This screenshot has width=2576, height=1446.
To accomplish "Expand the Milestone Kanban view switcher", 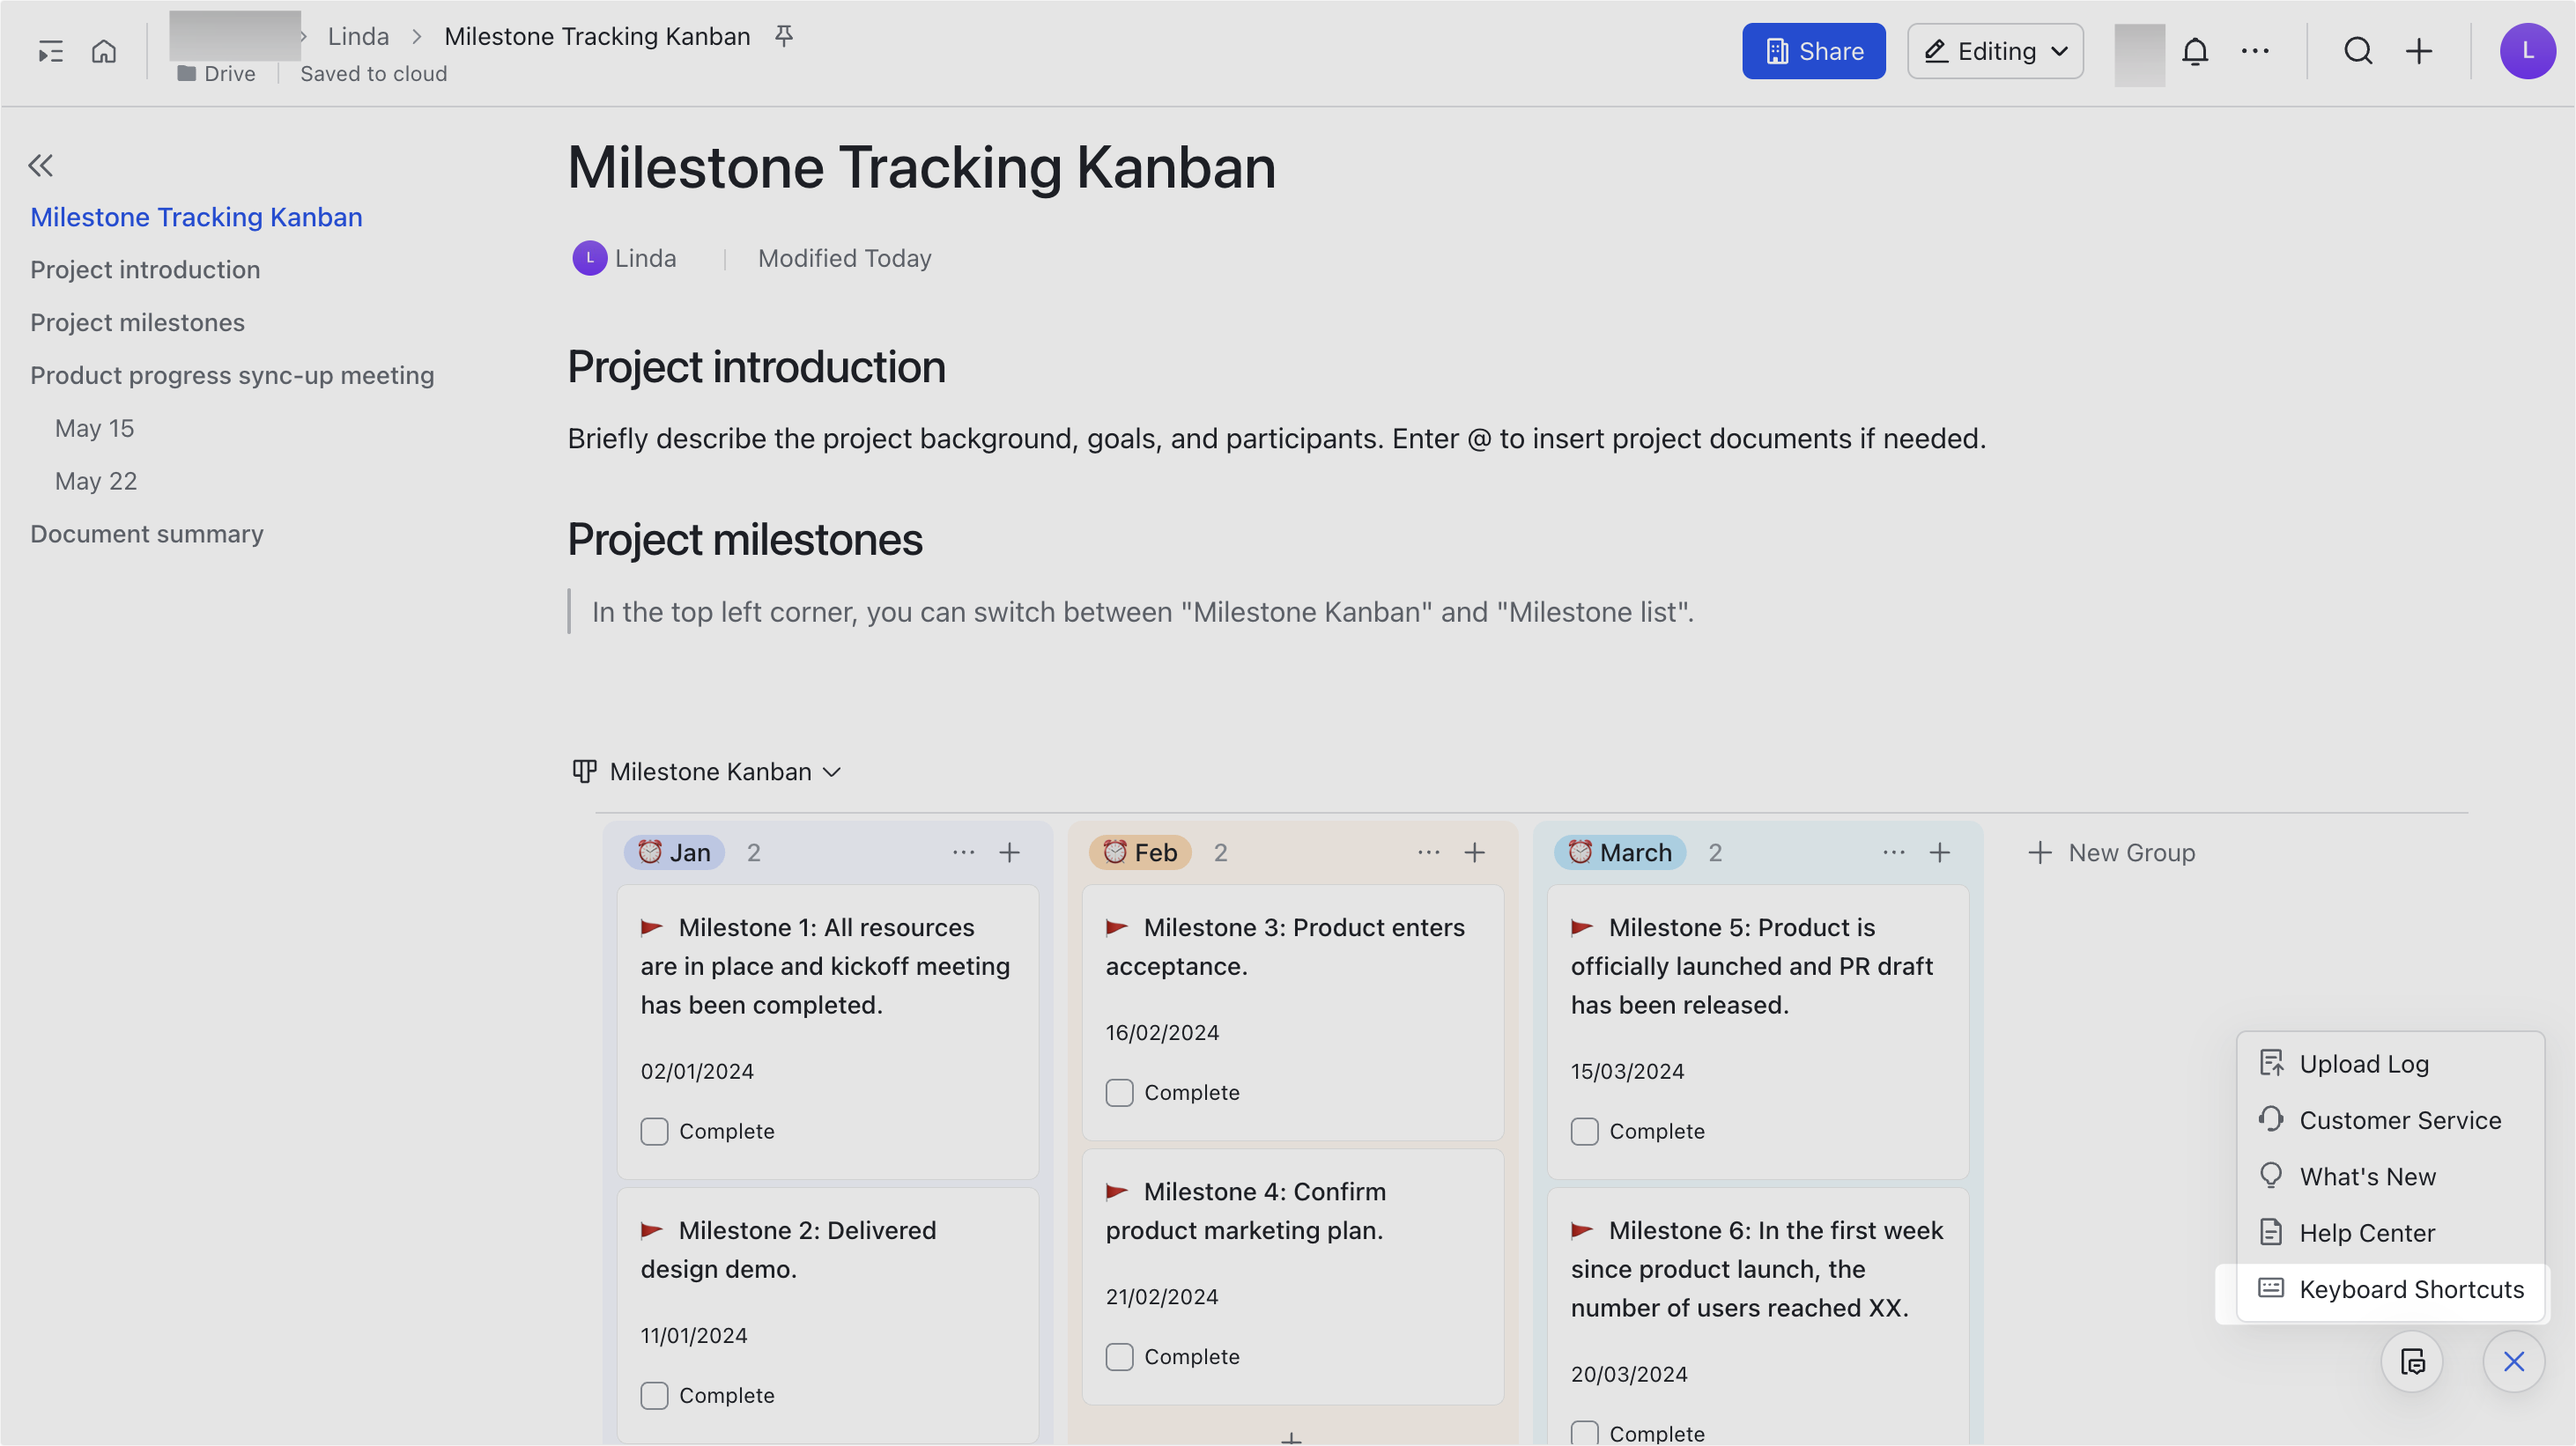I will [x=707, y=771].
